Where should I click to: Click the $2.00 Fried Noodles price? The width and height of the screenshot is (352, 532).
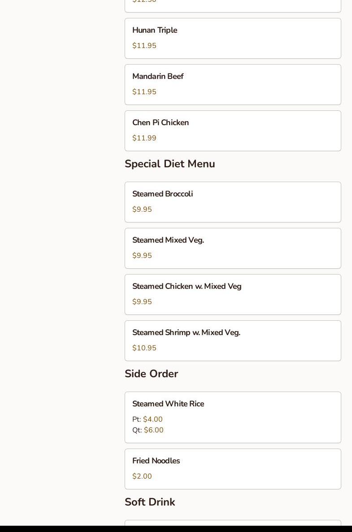pyautogui.click(x=142, y=476)
